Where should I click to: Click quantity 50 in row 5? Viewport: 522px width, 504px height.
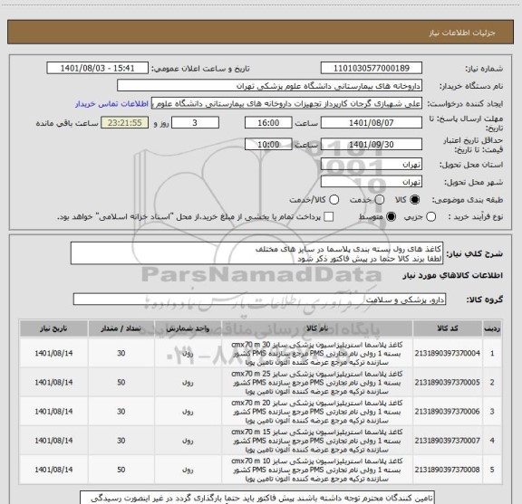coord(121,470)
